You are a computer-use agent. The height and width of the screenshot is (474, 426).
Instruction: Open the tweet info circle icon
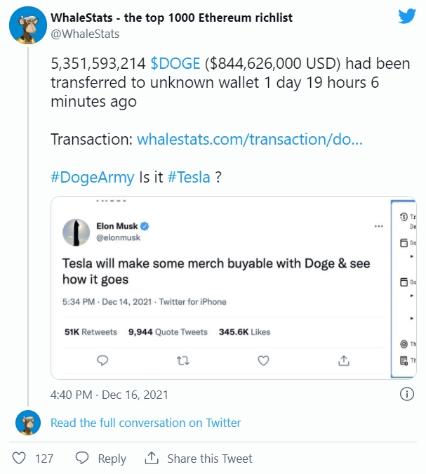(x=406, y=395)
